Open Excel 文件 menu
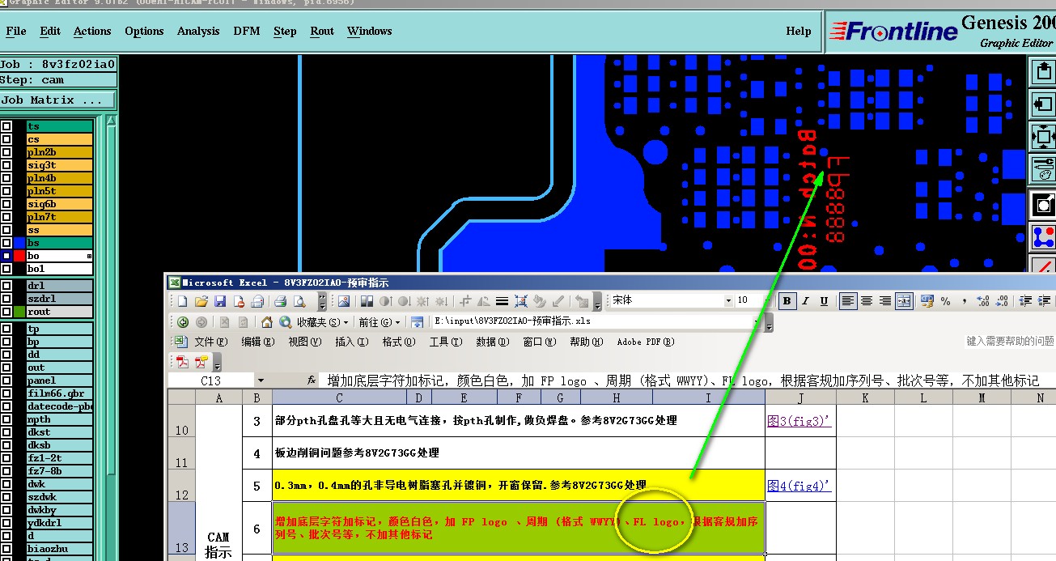Image resolution: width=1056 pixels, height=561 pixels. click(x=210, y=342)
